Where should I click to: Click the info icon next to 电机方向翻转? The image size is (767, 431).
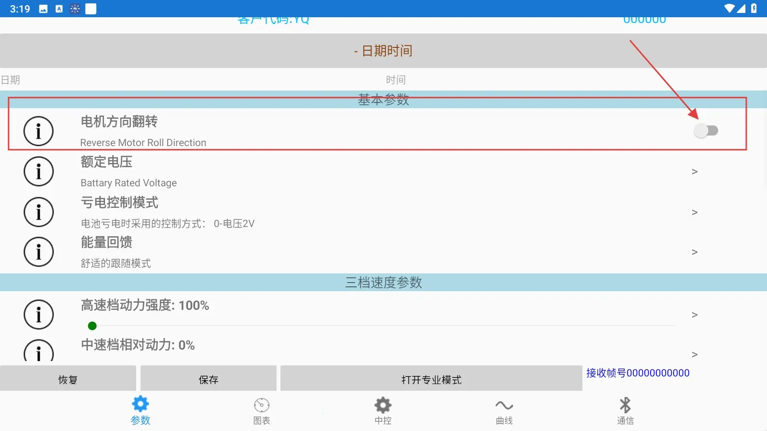[x=38, y=130]
